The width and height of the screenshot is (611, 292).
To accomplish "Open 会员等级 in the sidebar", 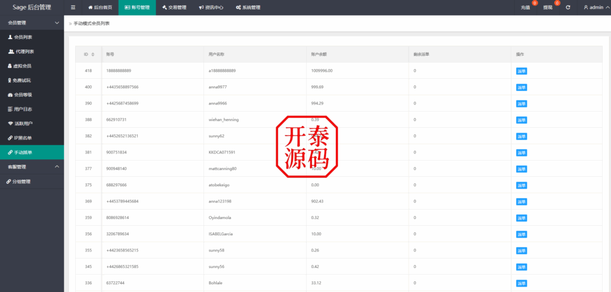I will [x=32, y=95].
